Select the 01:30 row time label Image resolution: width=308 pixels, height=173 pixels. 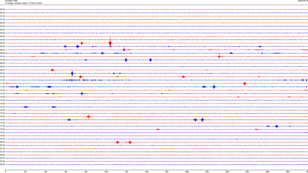(x=2, y=20)
